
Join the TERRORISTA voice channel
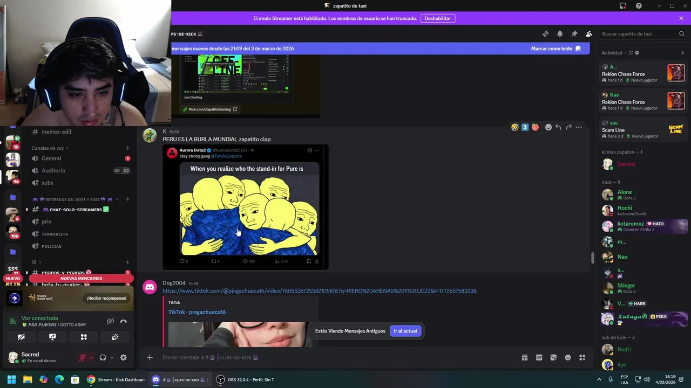pyautogui.click(x=81, y=234)
